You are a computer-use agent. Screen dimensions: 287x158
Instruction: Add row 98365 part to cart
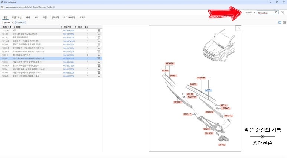[x=99, y=72]
